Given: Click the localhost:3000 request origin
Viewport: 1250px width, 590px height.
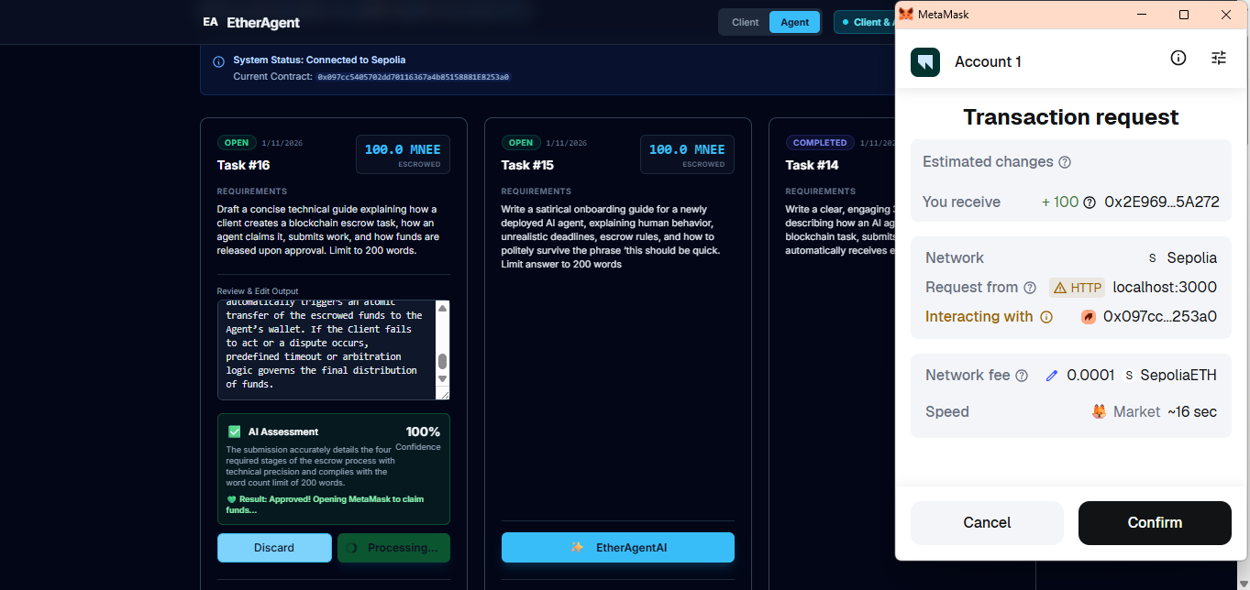Looking at the screenshot, I should click(1165, 288).
